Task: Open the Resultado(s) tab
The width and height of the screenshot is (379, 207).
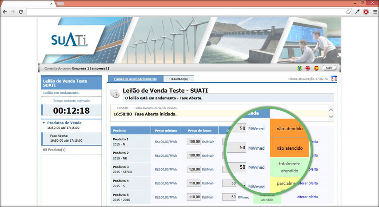Action: click(179, 79)
